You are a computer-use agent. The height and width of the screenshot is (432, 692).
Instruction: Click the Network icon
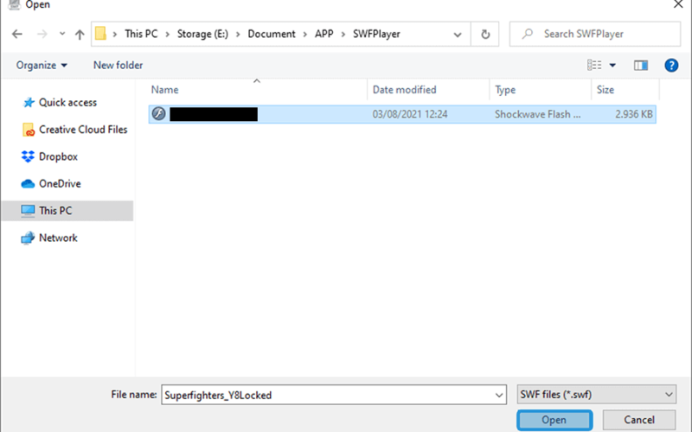28,238
